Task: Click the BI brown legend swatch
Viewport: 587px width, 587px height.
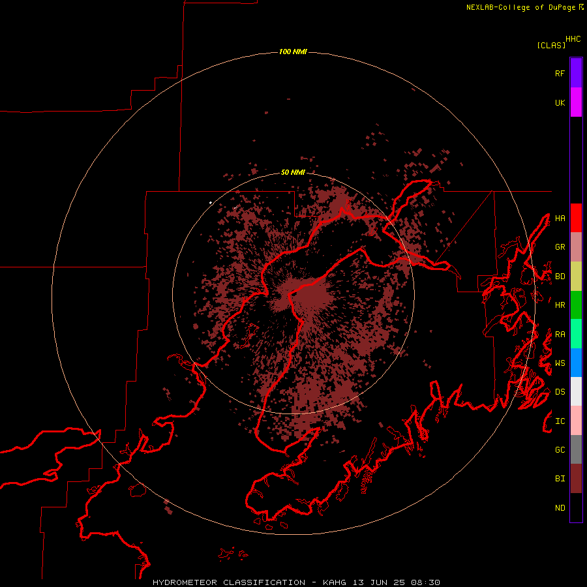Action: [576, 479]
